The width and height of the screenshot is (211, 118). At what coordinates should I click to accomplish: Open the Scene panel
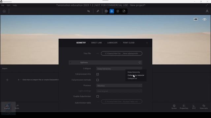[174, 107]
